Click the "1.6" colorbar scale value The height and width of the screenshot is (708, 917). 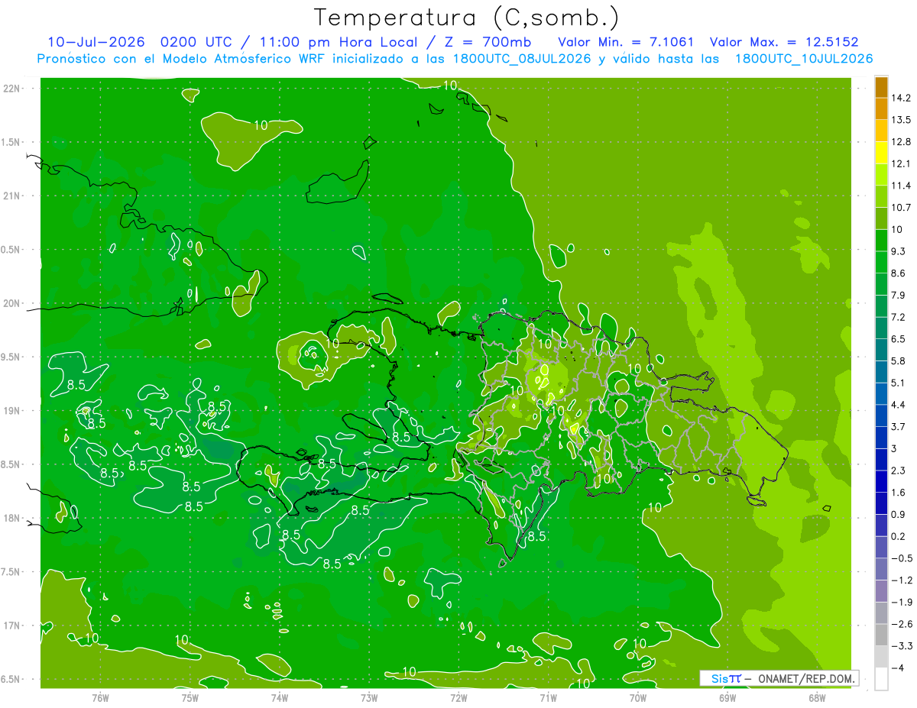click(x=899, y=493)
